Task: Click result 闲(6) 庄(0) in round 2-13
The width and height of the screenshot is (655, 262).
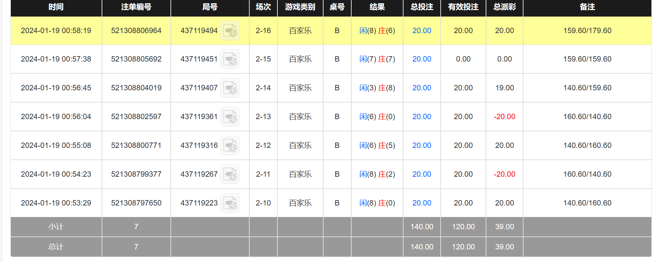Action: pos(377,117)
